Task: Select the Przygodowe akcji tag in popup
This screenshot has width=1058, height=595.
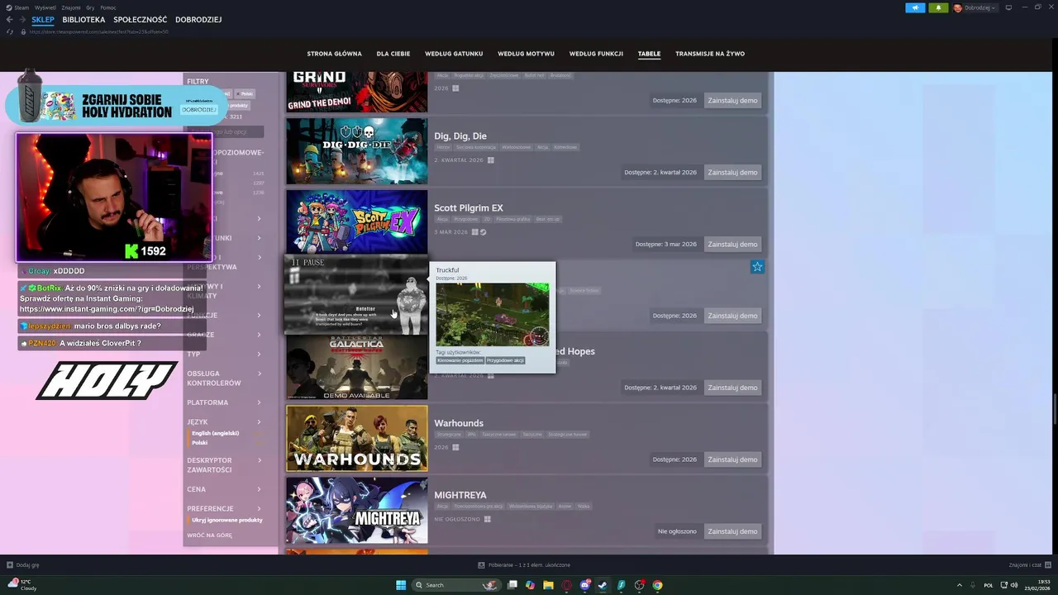Action: [x=506, y=360]
